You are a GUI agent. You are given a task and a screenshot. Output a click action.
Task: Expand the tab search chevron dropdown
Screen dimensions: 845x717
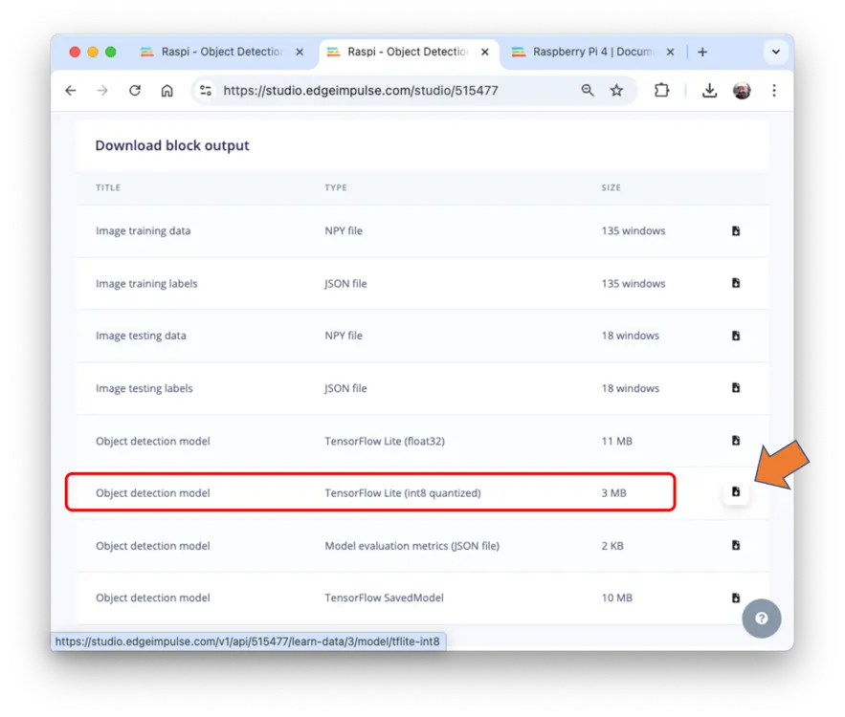773,53
